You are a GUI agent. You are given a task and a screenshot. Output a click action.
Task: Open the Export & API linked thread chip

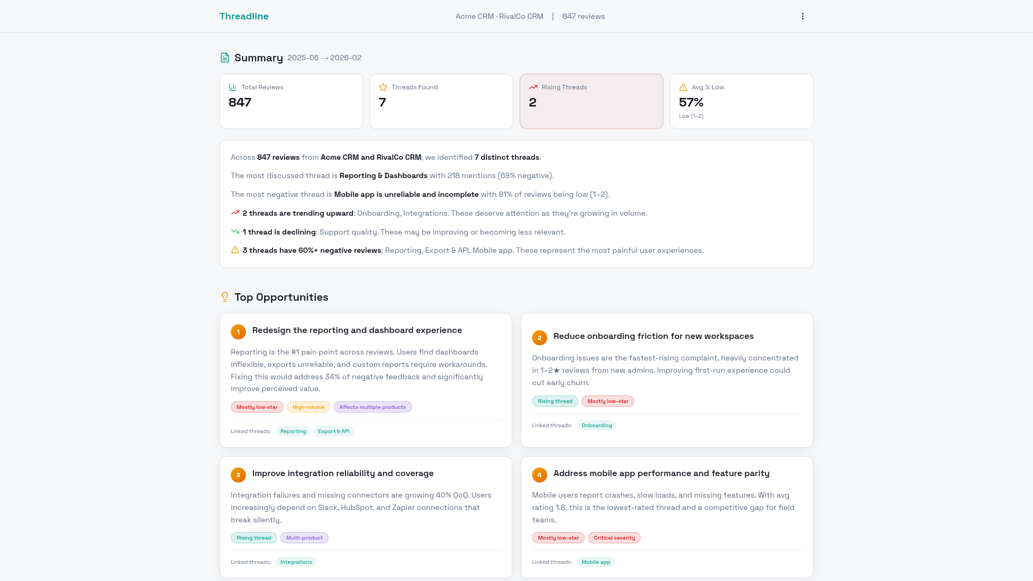[x=334, y=431]
